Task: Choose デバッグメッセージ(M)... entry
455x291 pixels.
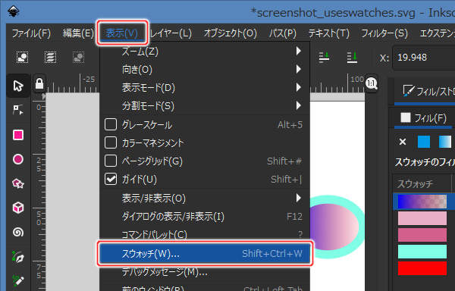Action: [x=205, y=272]
